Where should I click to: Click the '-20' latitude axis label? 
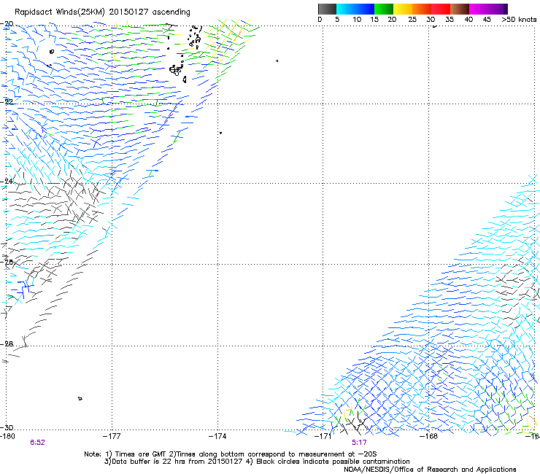(x=7, y=24)
